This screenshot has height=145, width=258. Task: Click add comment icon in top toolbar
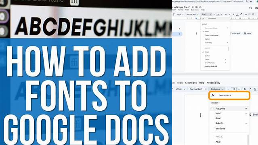(x=250, y=14)
